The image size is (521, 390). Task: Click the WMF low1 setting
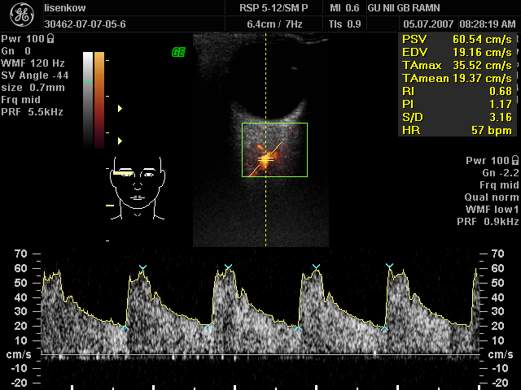(492, 210)
